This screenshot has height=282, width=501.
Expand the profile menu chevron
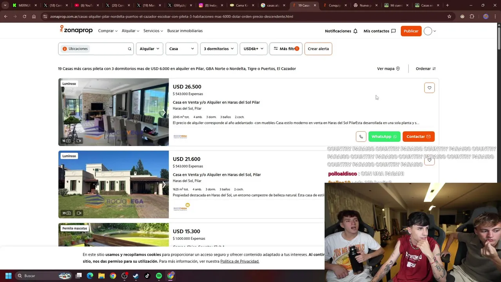434,31
